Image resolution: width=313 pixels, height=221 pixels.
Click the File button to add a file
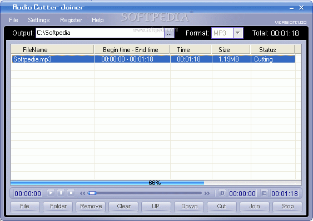[x=25, y=207]
